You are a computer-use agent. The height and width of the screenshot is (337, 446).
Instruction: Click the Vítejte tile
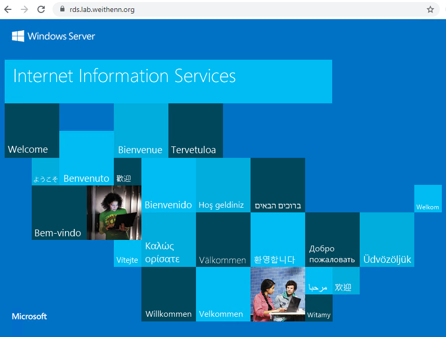(x=127, y=253)
